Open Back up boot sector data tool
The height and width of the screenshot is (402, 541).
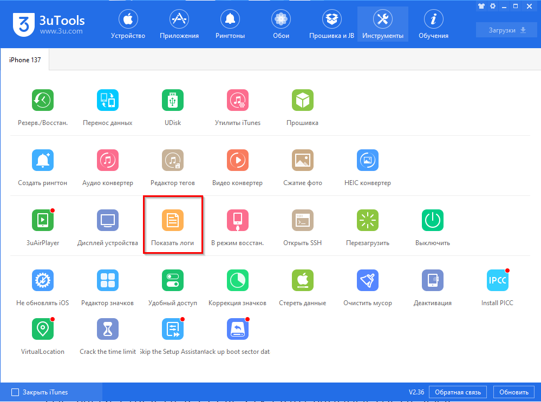pyautogui.click(x=238, y=328)
